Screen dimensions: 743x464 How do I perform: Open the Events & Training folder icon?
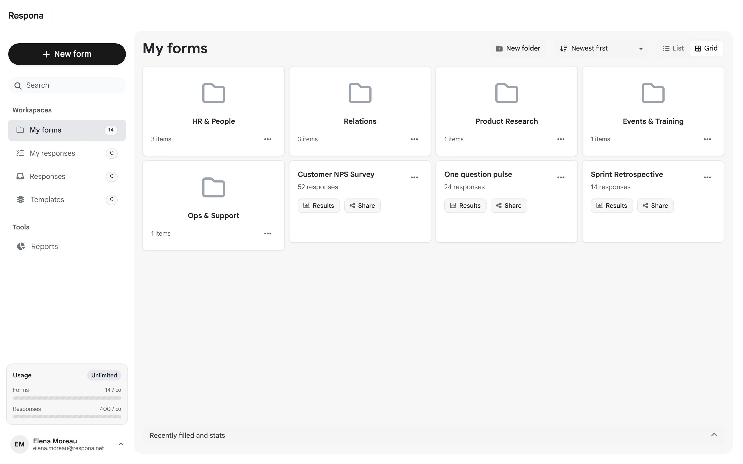coord(653,93)
